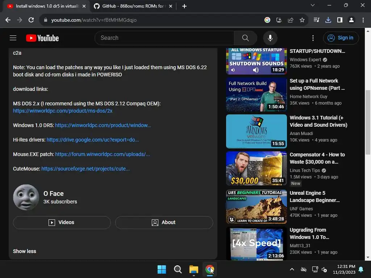Open Hi-Res drivers Google Drive link

click(93, 140)
